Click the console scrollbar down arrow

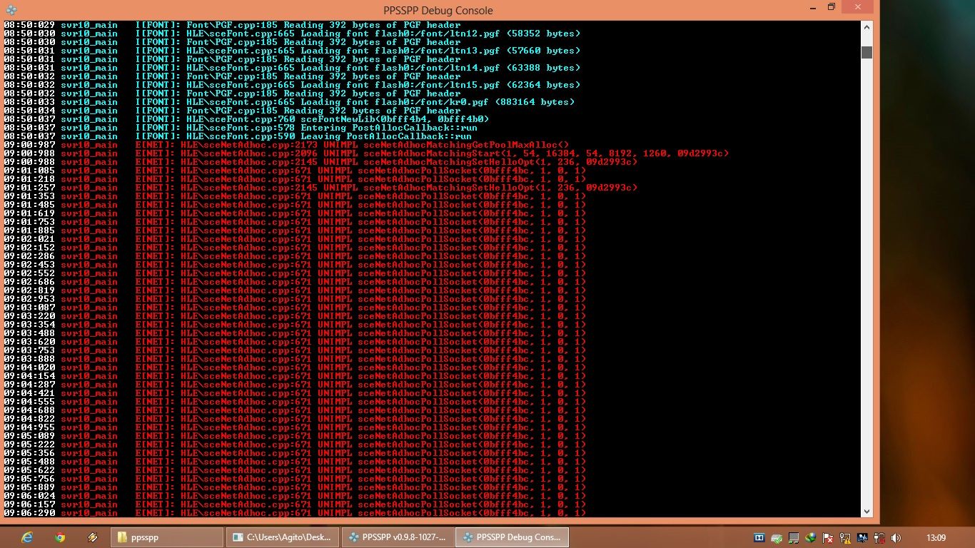[867, 512]
